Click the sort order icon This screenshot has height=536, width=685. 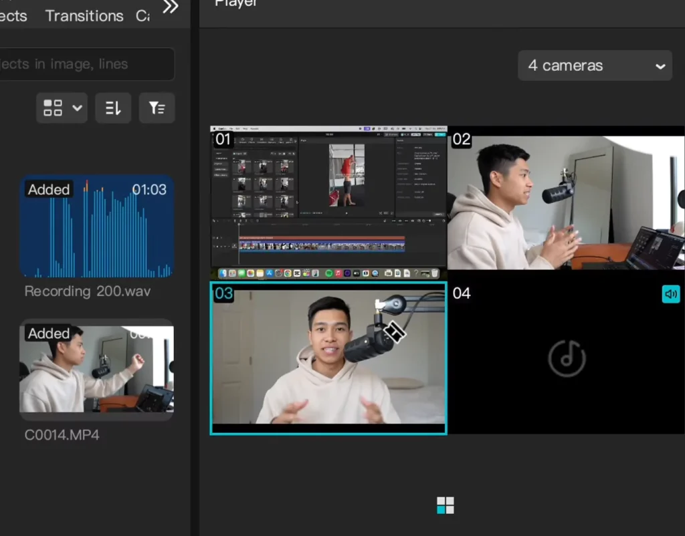coord(113,108)
